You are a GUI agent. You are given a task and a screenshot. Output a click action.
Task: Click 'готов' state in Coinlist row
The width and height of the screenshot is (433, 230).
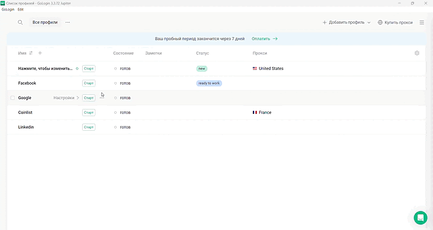pos(125,113)
